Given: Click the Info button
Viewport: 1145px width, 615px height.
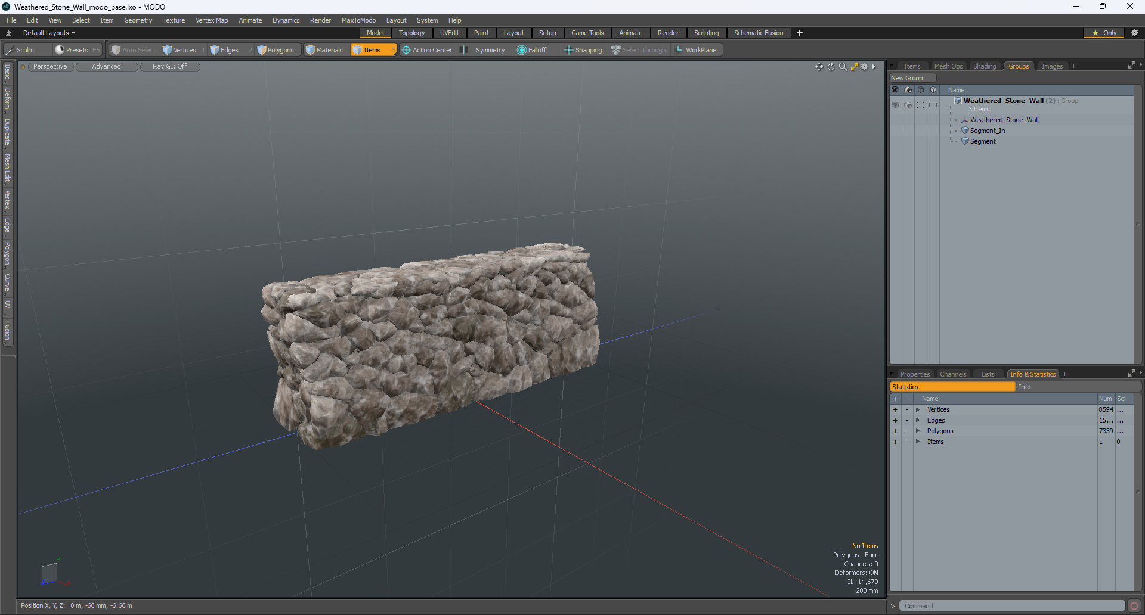Looking at the screenshot, I should (x=1078, y=387).
